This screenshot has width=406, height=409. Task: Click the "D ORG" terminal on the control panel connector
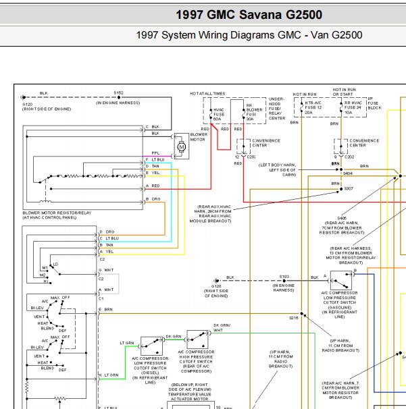pos(107,231)
